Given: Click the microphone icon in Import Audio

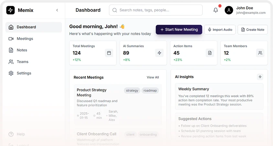Looking at the screenshot, I should (x=210, y=29).
